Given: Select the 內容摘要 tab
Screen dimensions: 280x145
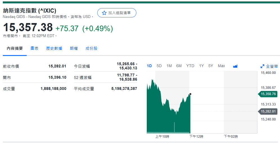Looking at the screenshot, I should tap(15, 48).
